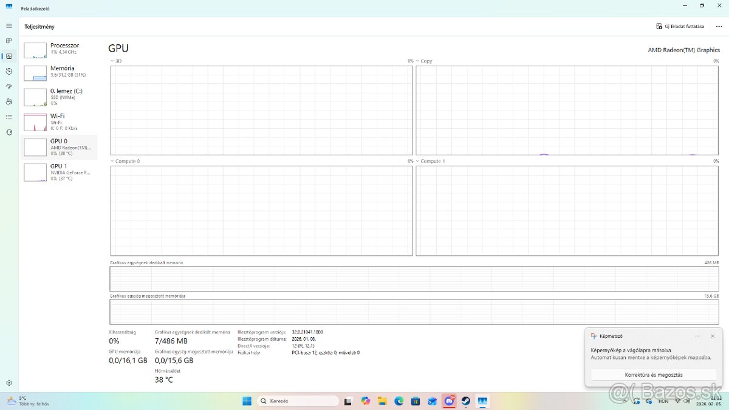Switch to the Users page icon
This screenshot has width=729, height=410.
pyautogui.click(x=9, y=101)
